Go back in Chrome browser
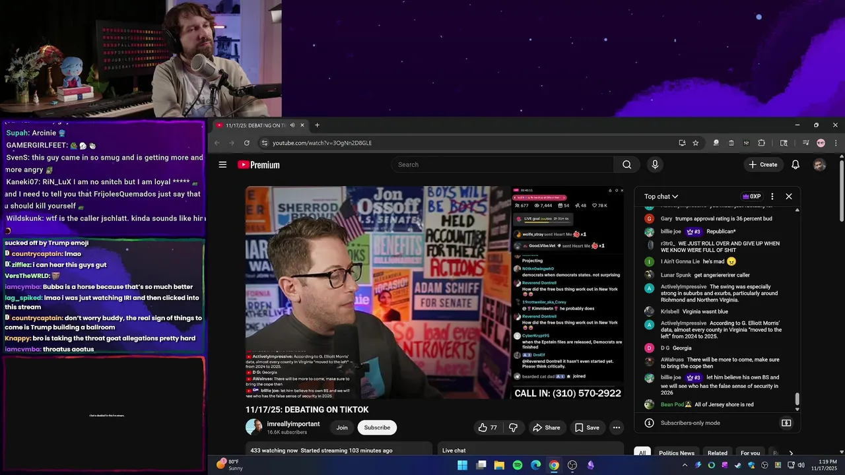This screenshot has height=475, width=845. point(217,143)
